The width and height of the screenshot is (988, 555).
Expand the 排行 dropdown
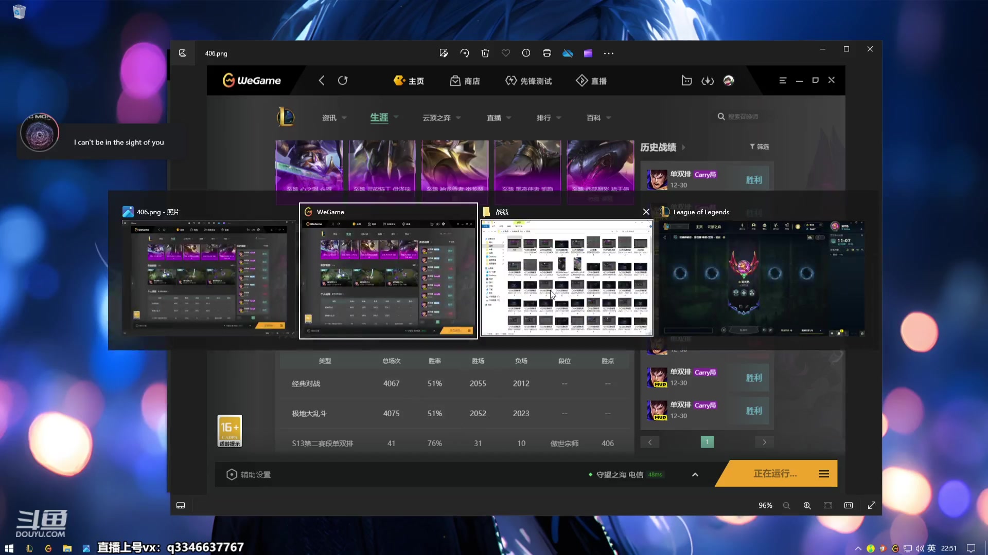pyautogui.click(x=559, y=118)
